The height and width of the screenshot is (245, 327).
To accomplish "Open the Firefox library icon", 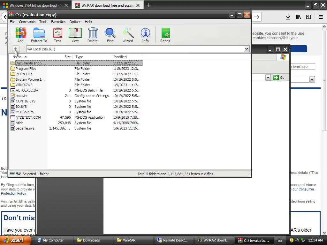I will (x=298, y=17).
